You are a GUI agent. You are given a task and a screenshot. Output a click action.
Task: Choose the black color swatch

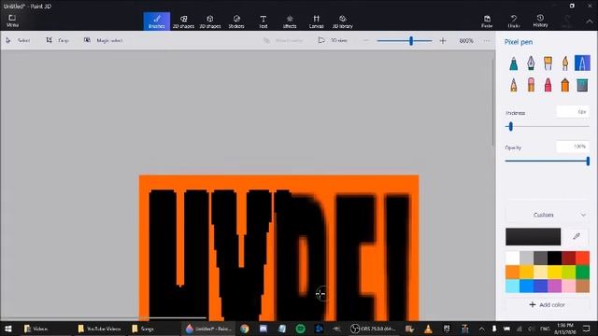[x=554, y=259]
